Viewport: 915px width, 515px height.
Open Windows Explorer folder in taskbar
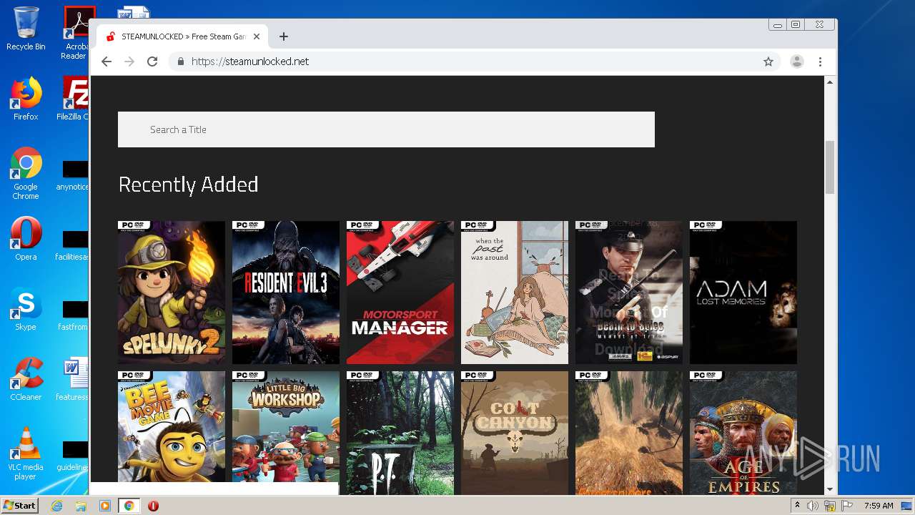(81, 506)
